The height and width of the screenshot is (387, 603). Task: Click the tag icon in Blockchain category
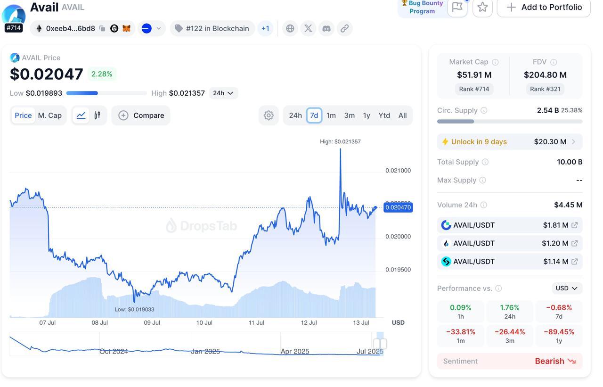click(179, 29)
